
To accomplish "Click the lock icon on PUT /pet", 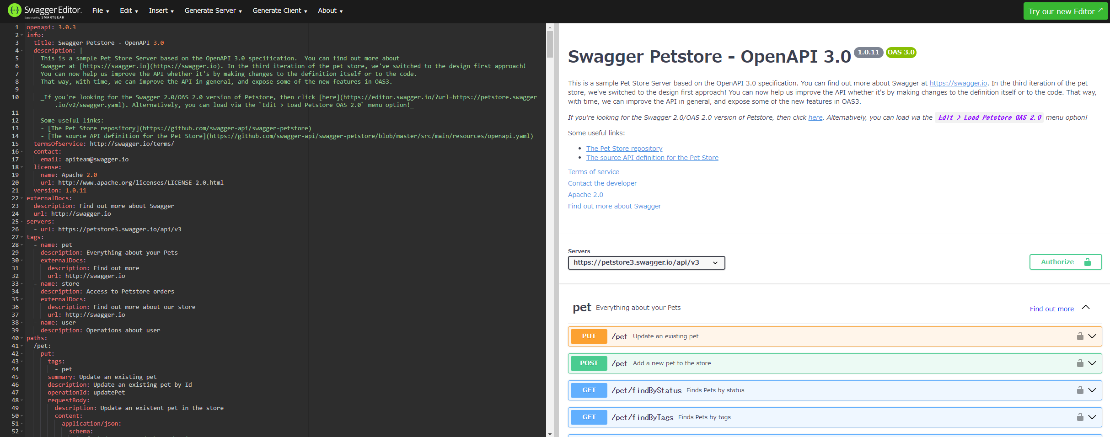I will tap(1080, 336).
